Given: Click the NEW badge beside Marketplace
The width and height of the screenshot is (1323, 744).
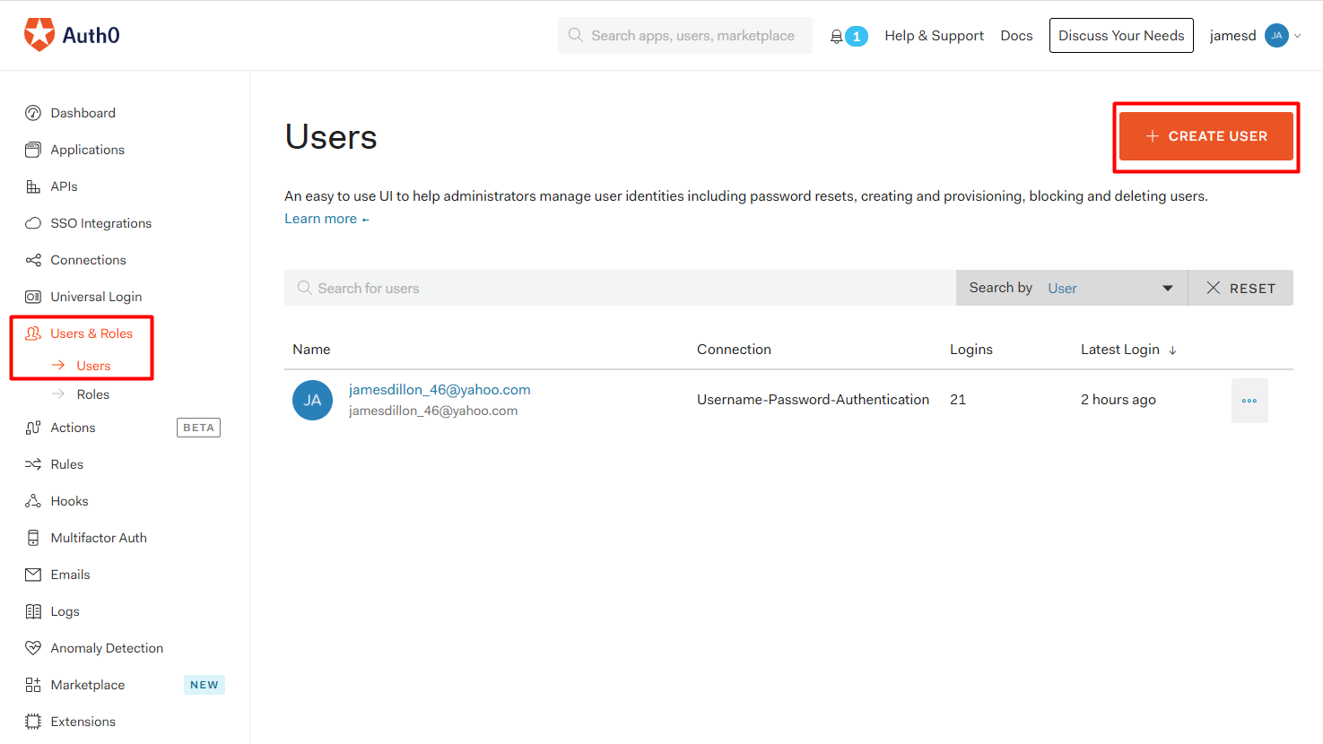Looking at the screenshot, I should pos(205,685).
